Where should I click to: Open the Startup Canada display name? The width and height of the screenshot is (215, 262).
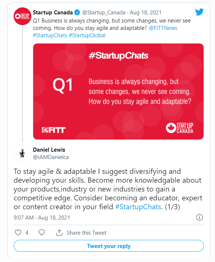coord(53,13)
